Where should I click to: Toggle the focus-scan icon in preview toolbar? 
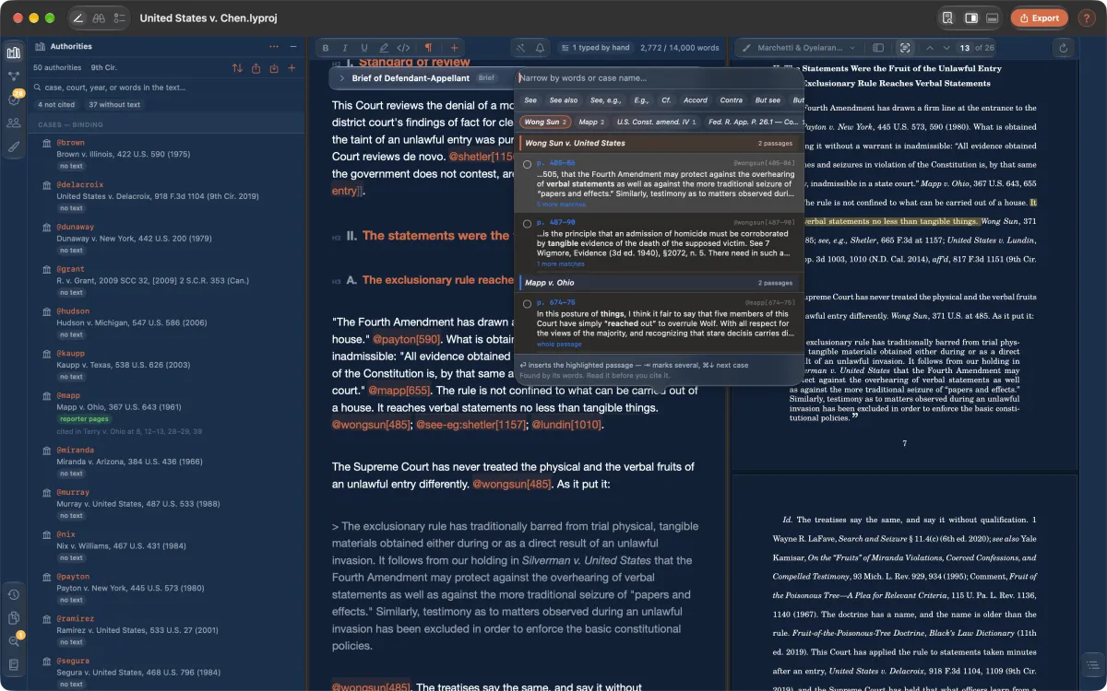[x=905, y=48]
